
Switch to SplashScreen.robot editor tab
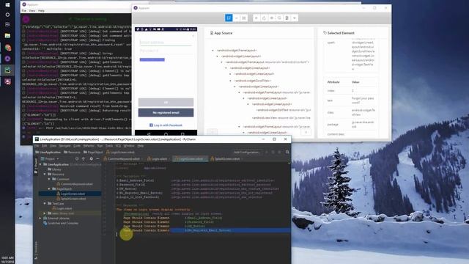click(x=227, y=158)
